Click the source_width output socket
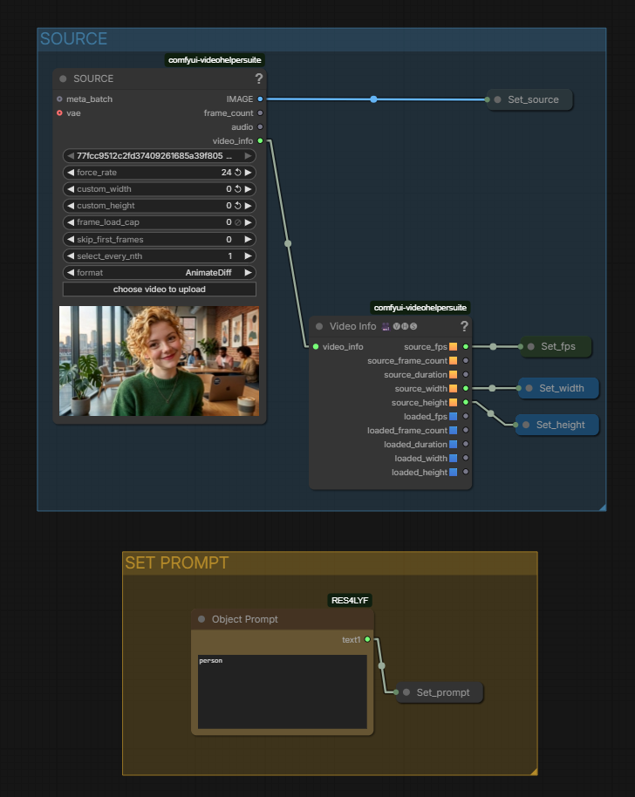 tap(466, 388)
